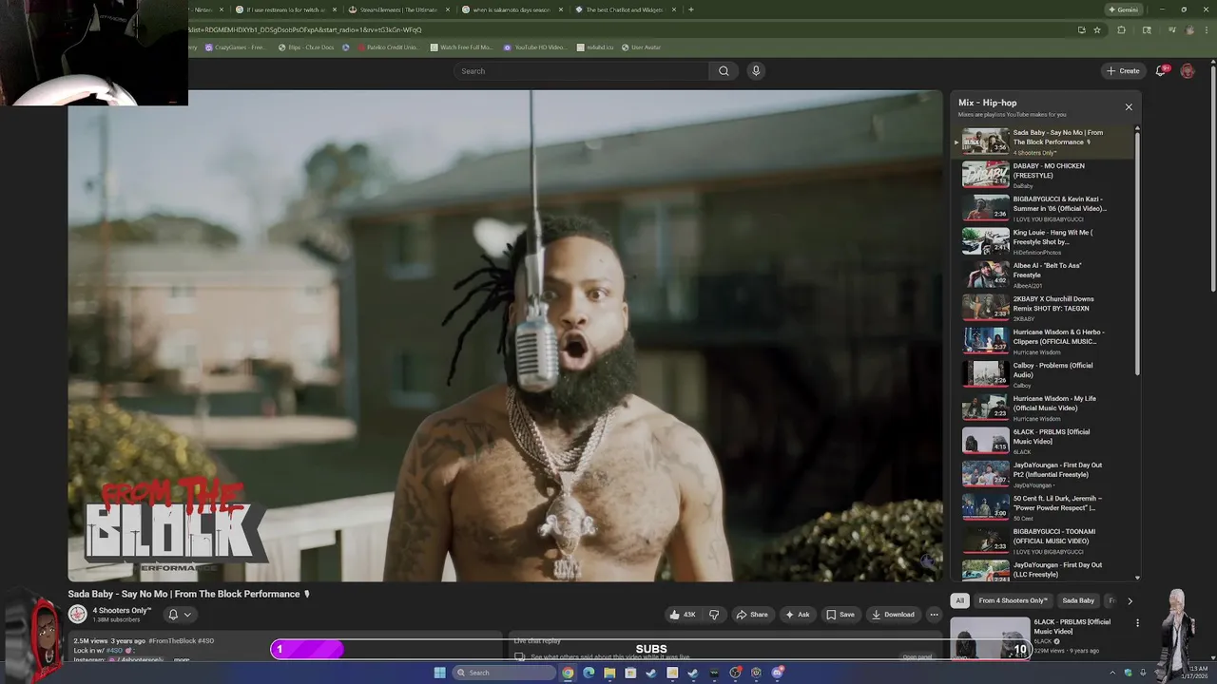Click the Gemini button in Chrome
The image size is (1217, 684).
1123,9
